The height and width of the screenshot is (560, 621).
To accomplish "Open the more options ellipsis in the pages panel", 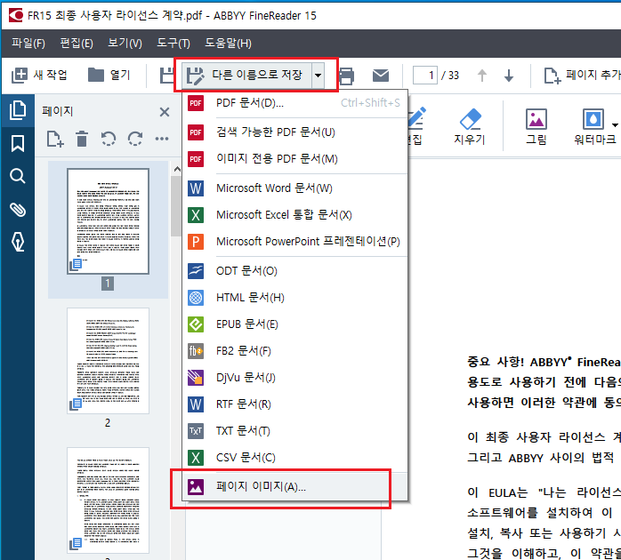I will 162,139.
